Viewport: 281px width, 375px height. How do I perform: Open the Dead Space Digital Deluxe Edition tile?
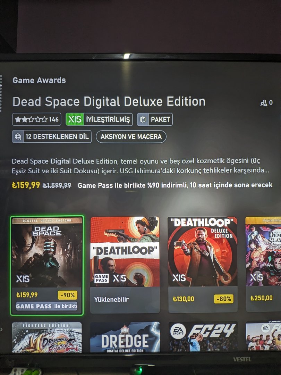(47, 265)
